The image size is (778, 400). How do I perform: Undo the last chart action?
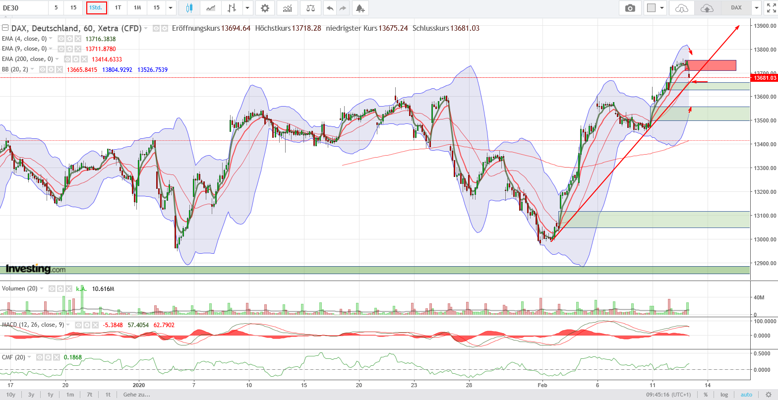(x=330, y=8)
